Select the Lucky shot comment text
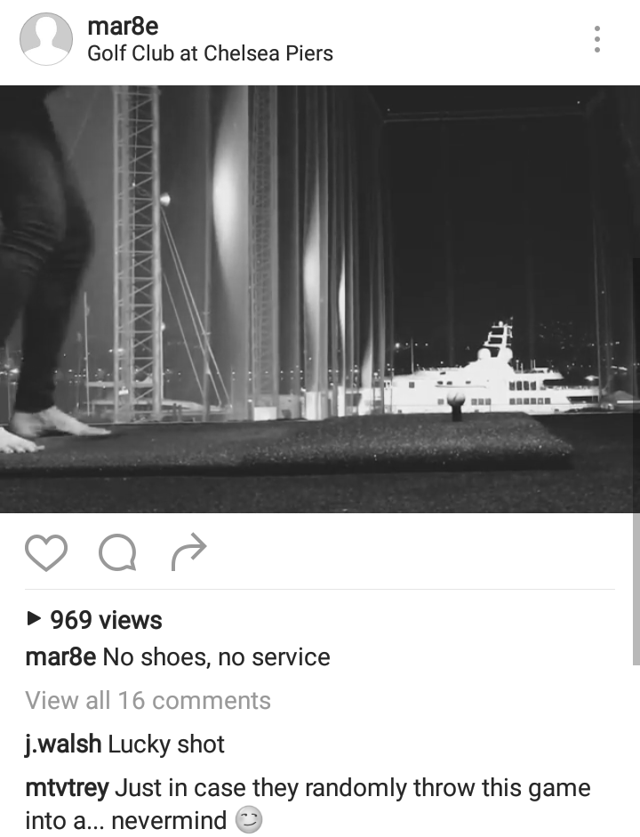The image size is (640, 837). [x=166, y=744]
